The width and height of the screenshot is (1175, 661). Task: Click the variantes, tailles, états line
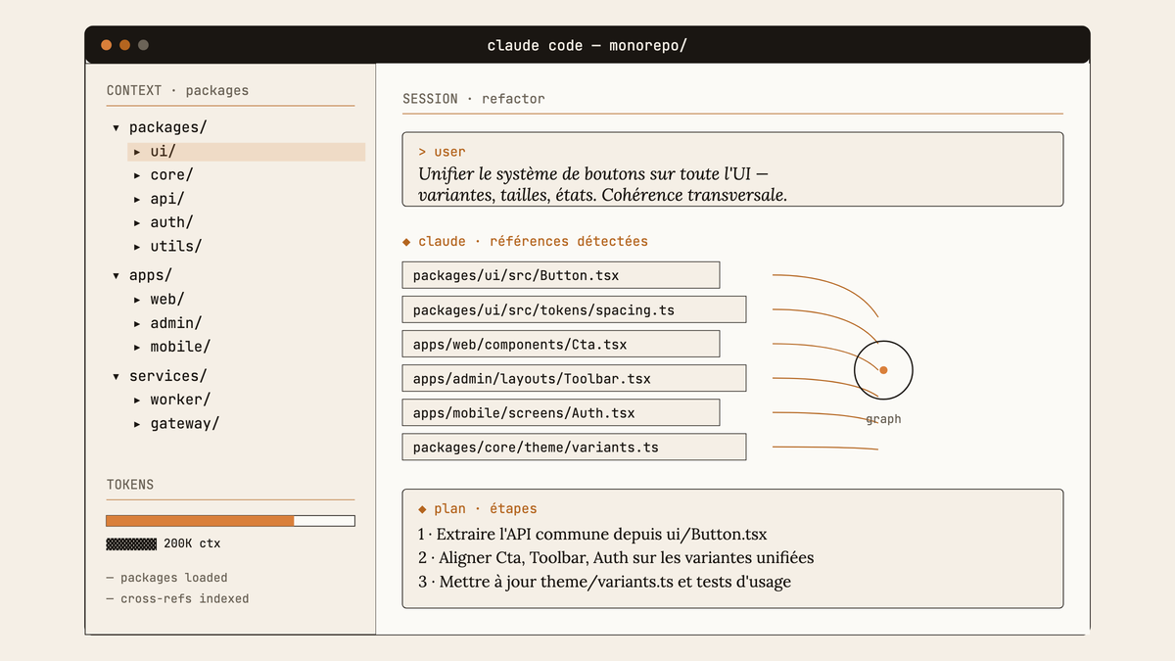point(602,195)
